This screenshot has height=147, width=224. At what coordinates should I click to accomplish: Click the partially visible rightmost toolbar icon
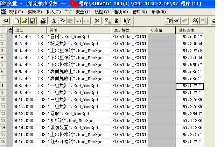pos(213,21)
